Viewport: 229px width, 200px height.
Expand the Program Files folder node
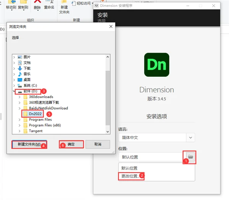(x=19, y=119)
